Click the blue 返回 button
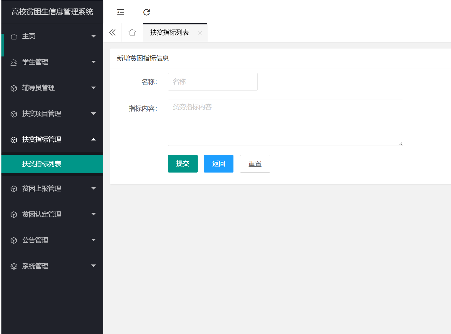The width and height of the screenshot is (451, 334). (219, 164)
